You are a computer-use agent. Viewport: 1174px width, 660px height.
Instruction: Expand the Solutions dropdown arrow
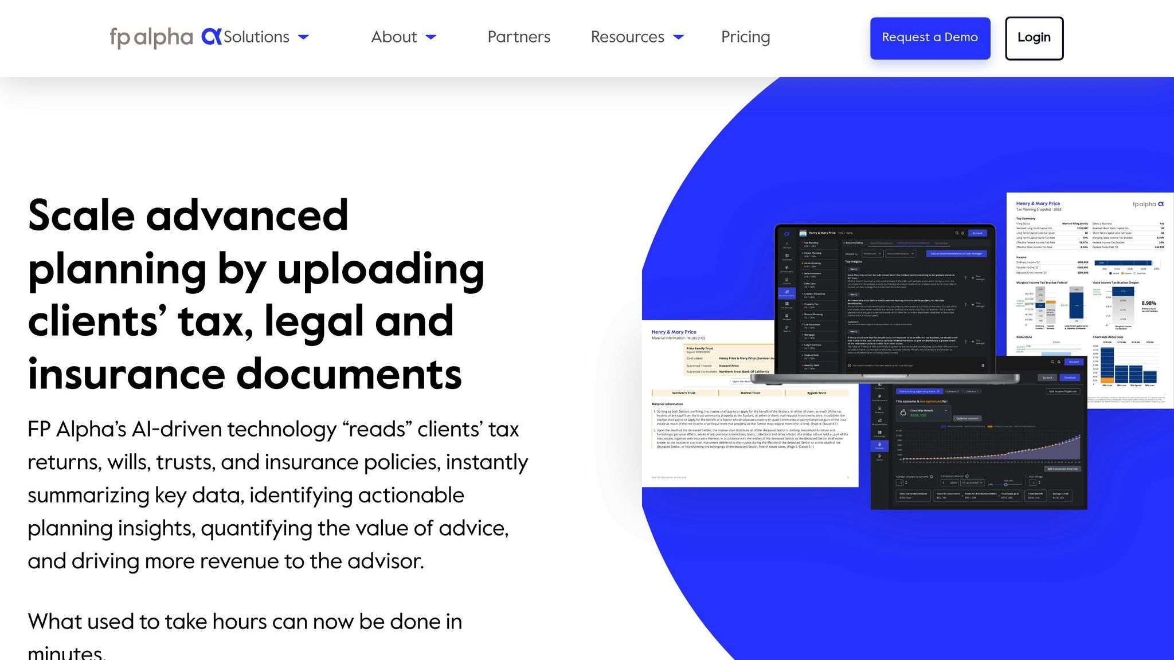(x=304, y=37)
